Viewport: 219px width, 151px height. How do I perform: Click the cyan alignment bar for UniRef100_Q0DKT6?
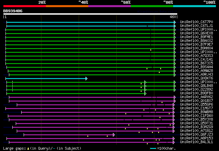(46, 78)
